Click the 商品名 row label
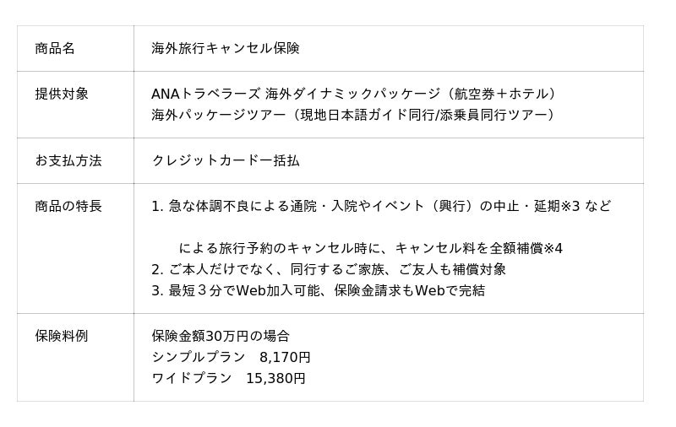 (55, 48)
